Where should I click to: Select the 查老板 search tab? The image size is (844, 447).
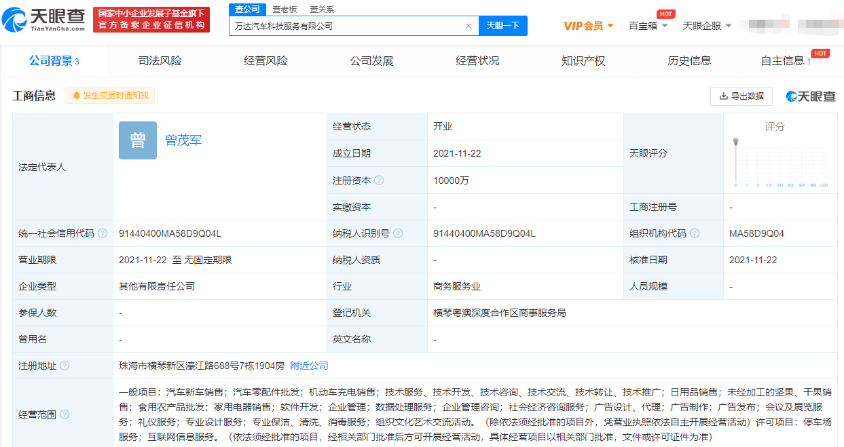pos(283,9)
